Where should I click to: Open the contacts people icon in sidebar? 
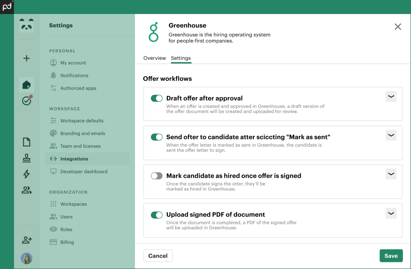coord(27,190)
